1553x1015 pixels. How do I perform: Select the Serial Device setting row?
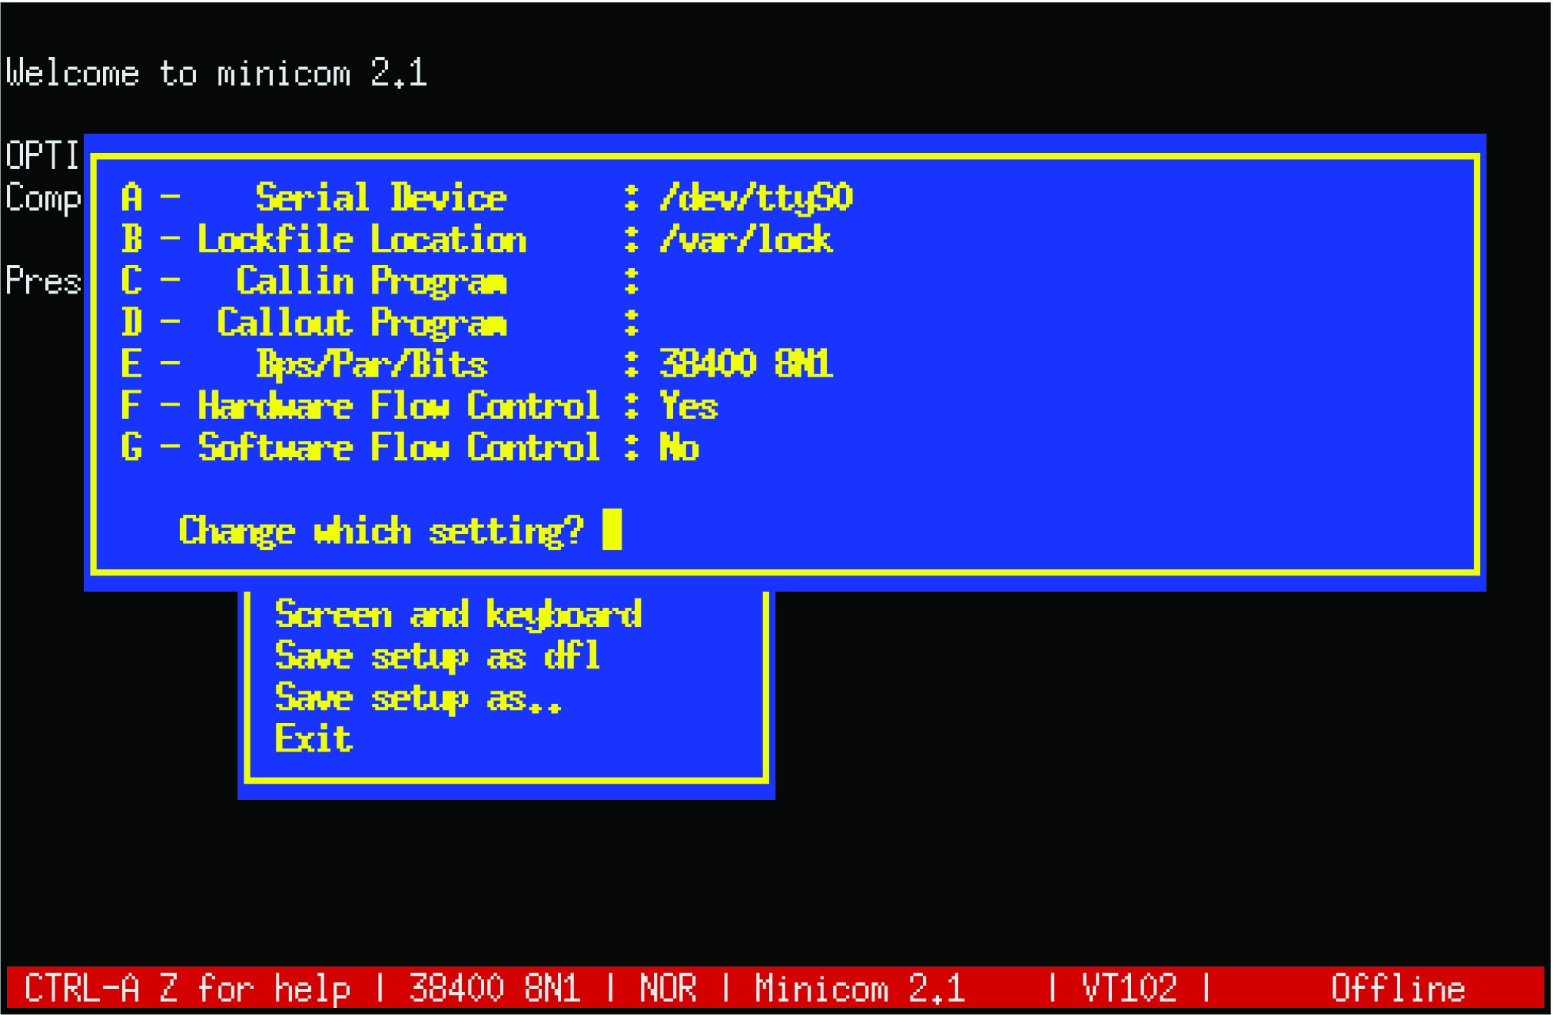(487, 197)
